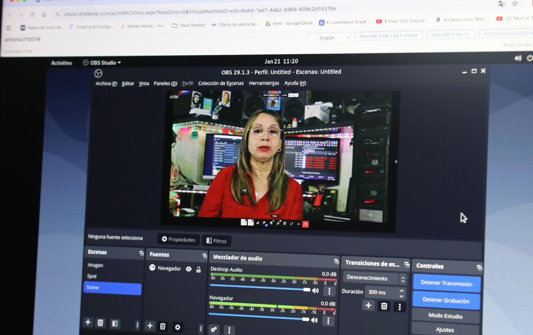The image size is (533, 335).
Task: Remove selected source with Fuentes trash icon
Action: tap(163, 326)
